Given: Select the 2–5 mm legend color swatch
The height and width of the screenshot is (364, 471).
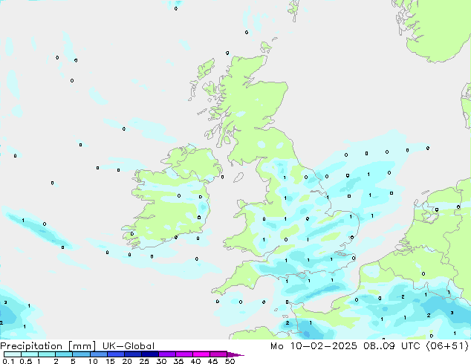Looking at the screenshot, I should tap(64, 354).
